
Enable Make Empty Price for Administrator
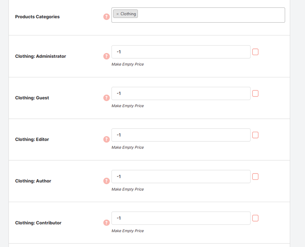pos(255,52)
